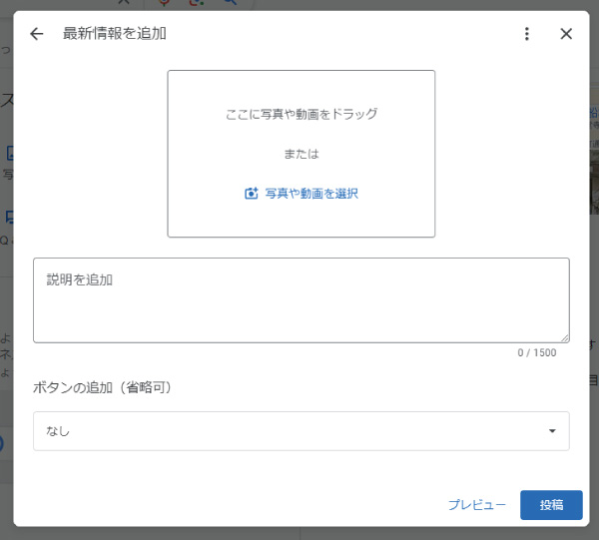Click the 最新情報を追加 dialog title
599x540 pixels.
point(114,34)
